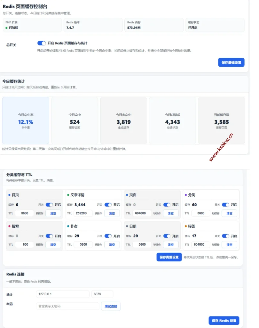The height and width of the screenshot is (328, 259).
Task: Edit the 标签 TTL field
Action: pyautogui.click(x=201, y=244)
